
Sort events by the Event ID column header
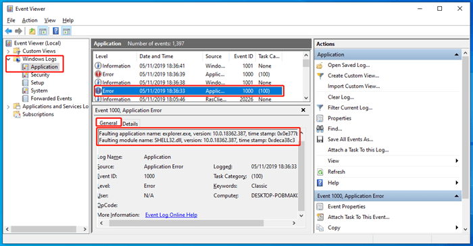coord(243,56)
